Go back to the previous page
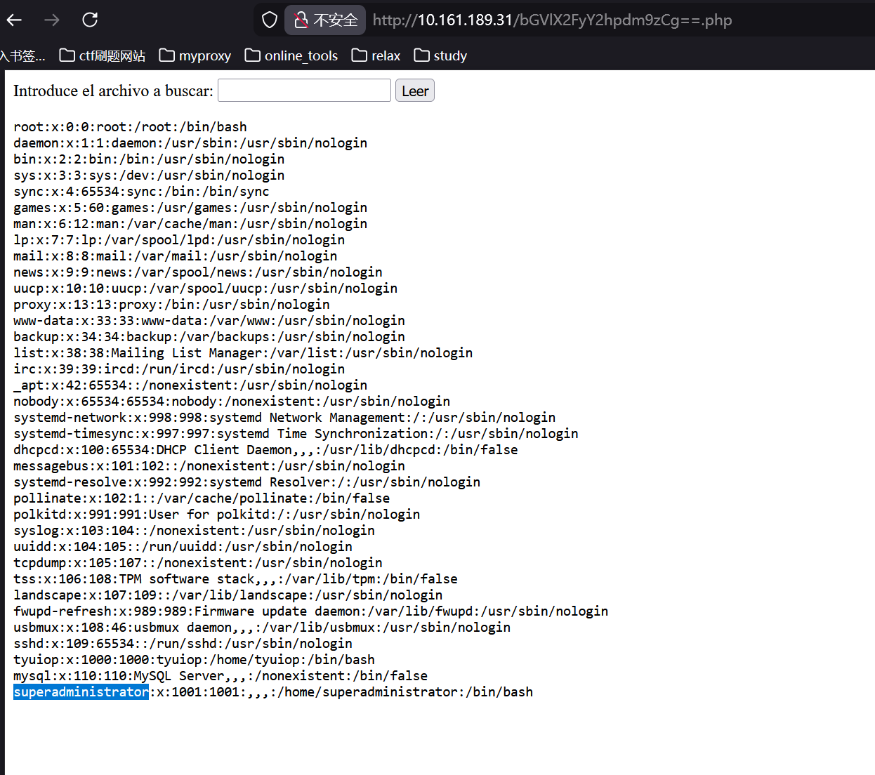The width and height of the screenshot is (875, 775). [x=15, y=20]
